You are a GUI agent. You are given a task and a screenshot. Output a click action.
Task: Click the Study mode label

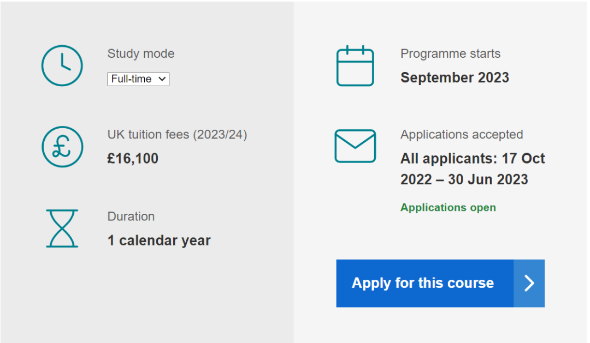pyautogui.click(x=141, y=54)
